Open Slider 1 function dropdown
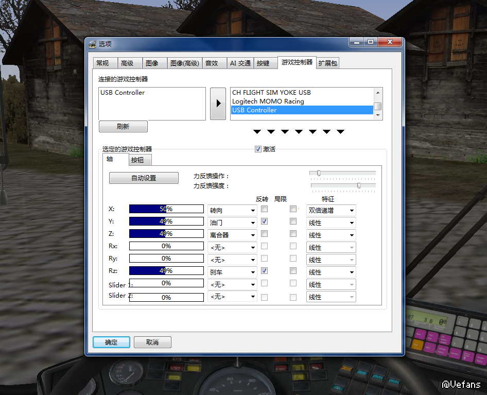This screenshot has width=487, height=395. (x=232, y=284)
